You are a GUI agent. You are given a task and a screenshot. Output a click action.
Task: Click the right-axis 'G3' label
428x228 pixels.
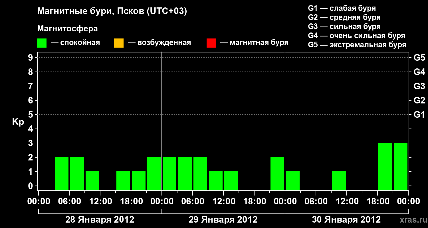[x=419, y=86]
